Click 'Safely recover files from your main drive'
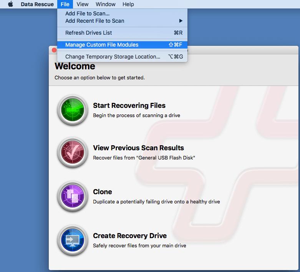The height and width of the screenshot is (272, 300). [x=139, y=246]
